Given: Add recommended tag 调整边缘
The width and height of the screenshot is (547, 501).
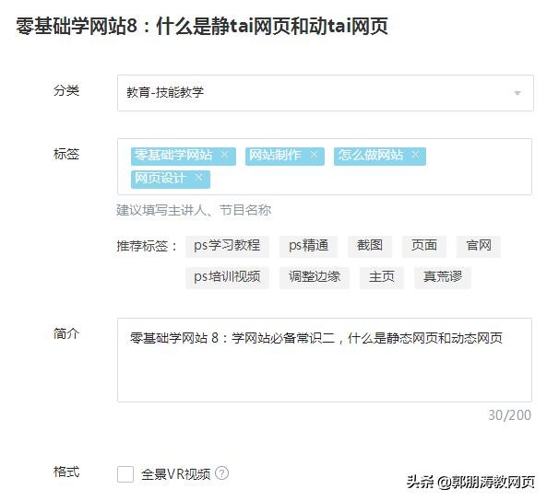Looking at the screenshot, I should tap(315, 277).
